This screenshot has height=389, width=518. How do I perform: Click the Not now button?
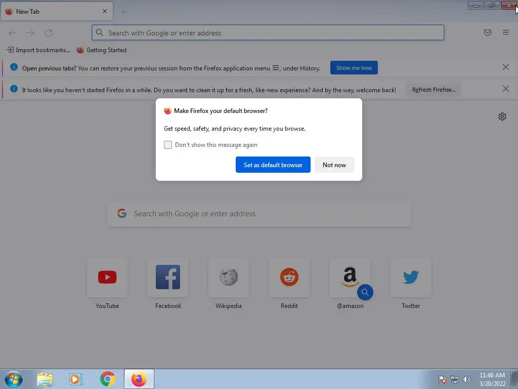tap(334, 165)
